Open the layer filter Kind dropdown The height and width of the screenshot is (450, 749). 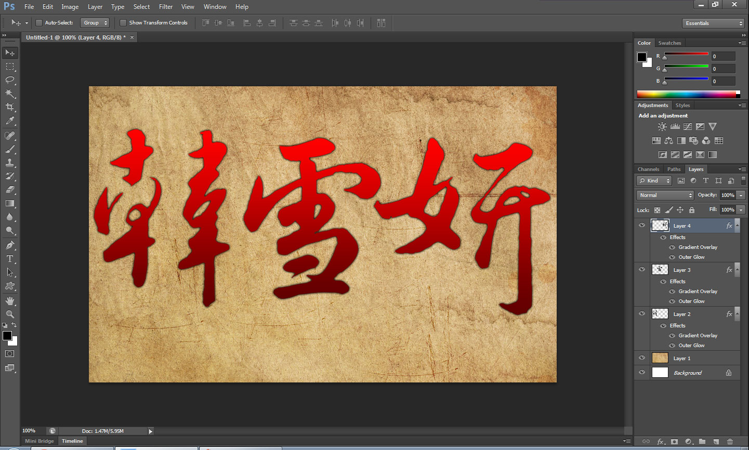(x=654, y=181)
